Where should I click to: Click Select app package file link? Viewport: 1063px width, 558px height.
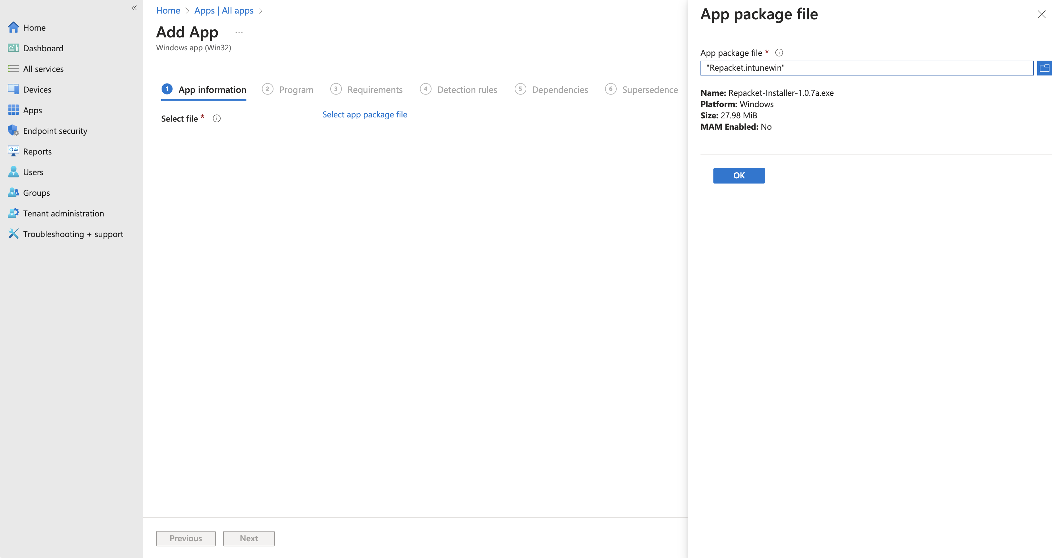point(364,114)
